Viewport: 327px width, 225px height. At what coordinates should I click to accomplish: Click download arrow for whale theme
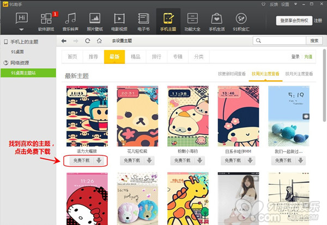(300, 161)
